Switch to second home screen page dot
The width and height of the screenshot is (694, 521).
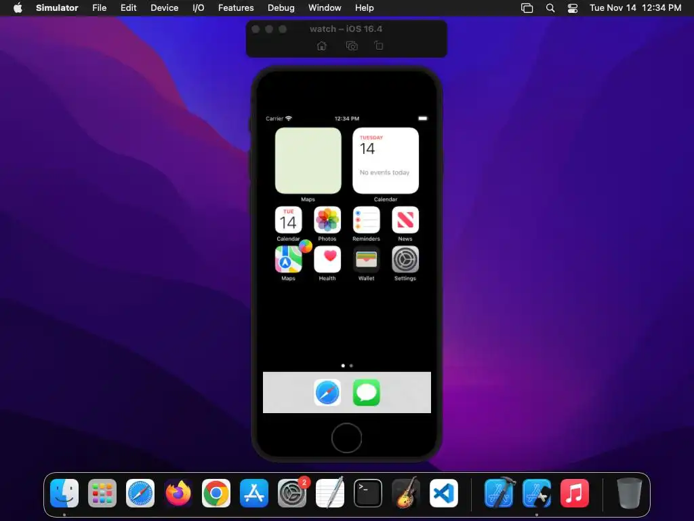coord(351,366)
